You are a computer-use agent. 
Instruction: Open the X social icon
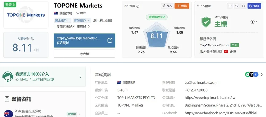pyautogui.click(x=252, y=74)
